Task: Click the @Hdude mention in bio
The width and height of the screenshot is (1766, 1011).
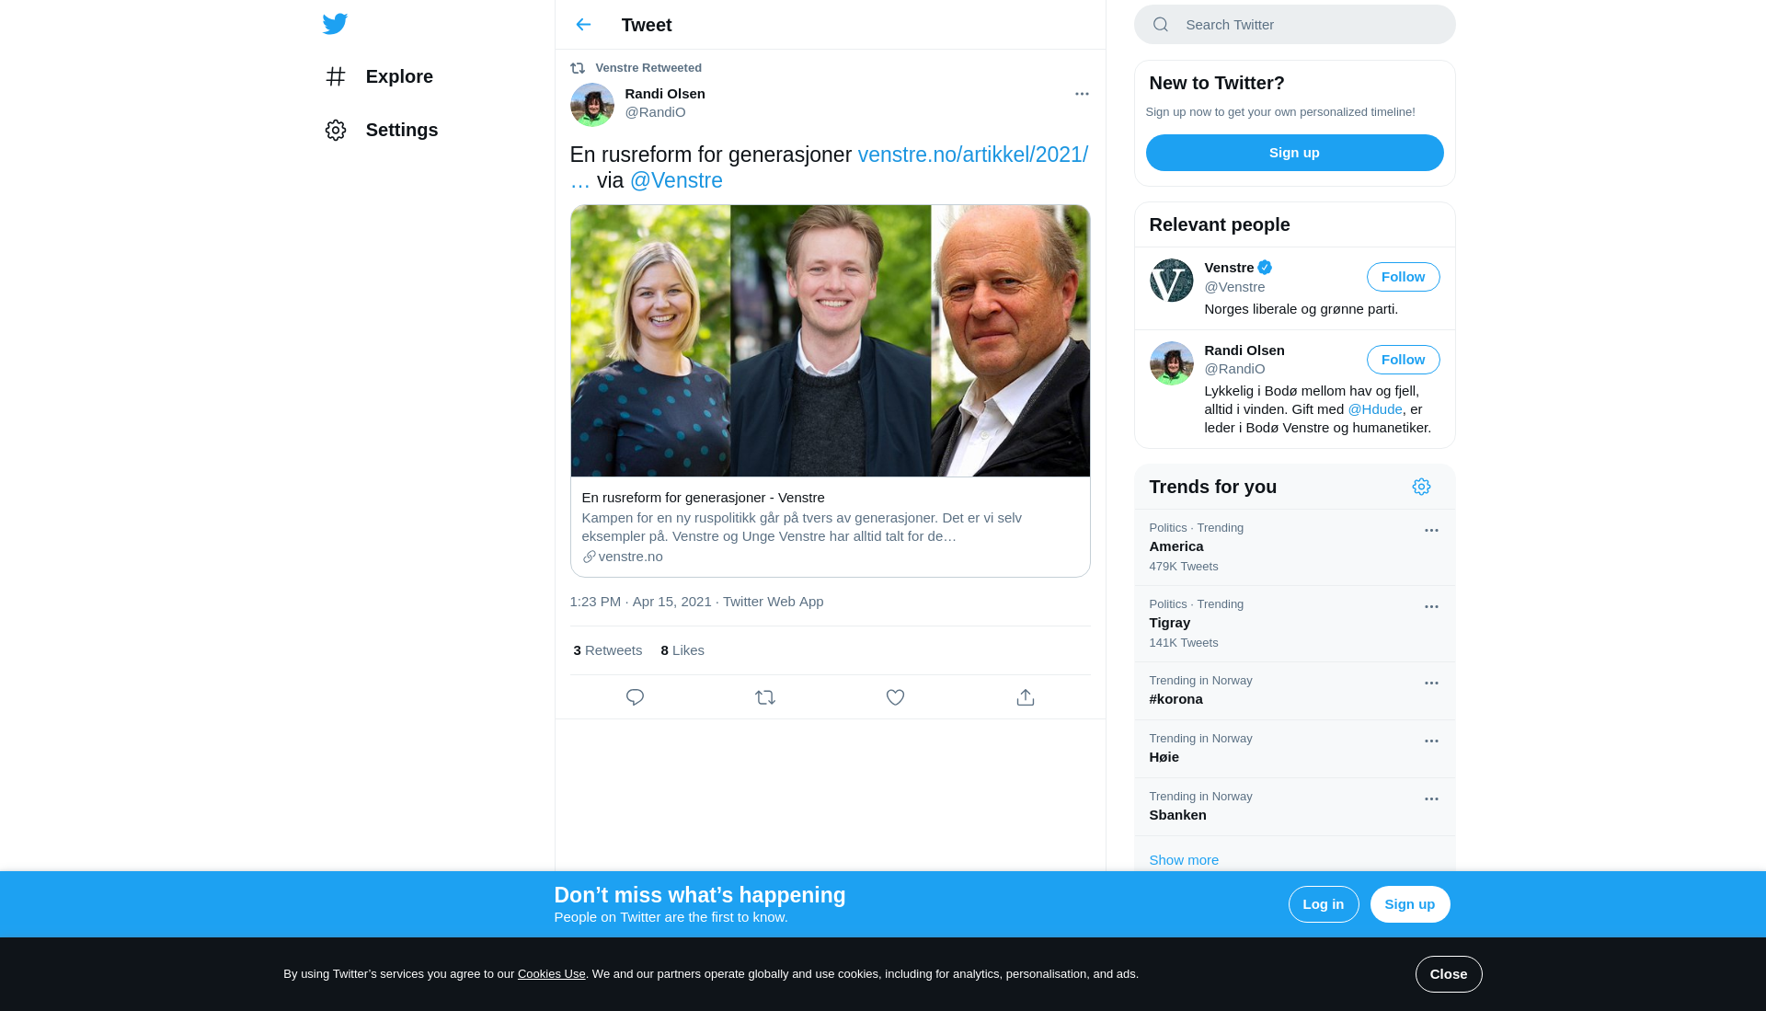Action: 1374,409
